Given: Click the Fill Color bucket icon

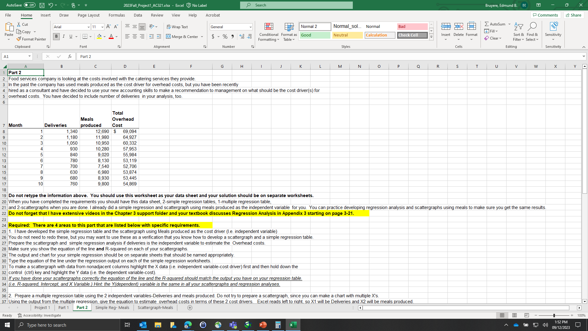Looking at the screenshot, I should 99,36.
